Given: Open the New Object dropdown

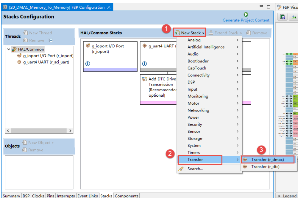Looking at the screenshot, I should tap(38, 143).
